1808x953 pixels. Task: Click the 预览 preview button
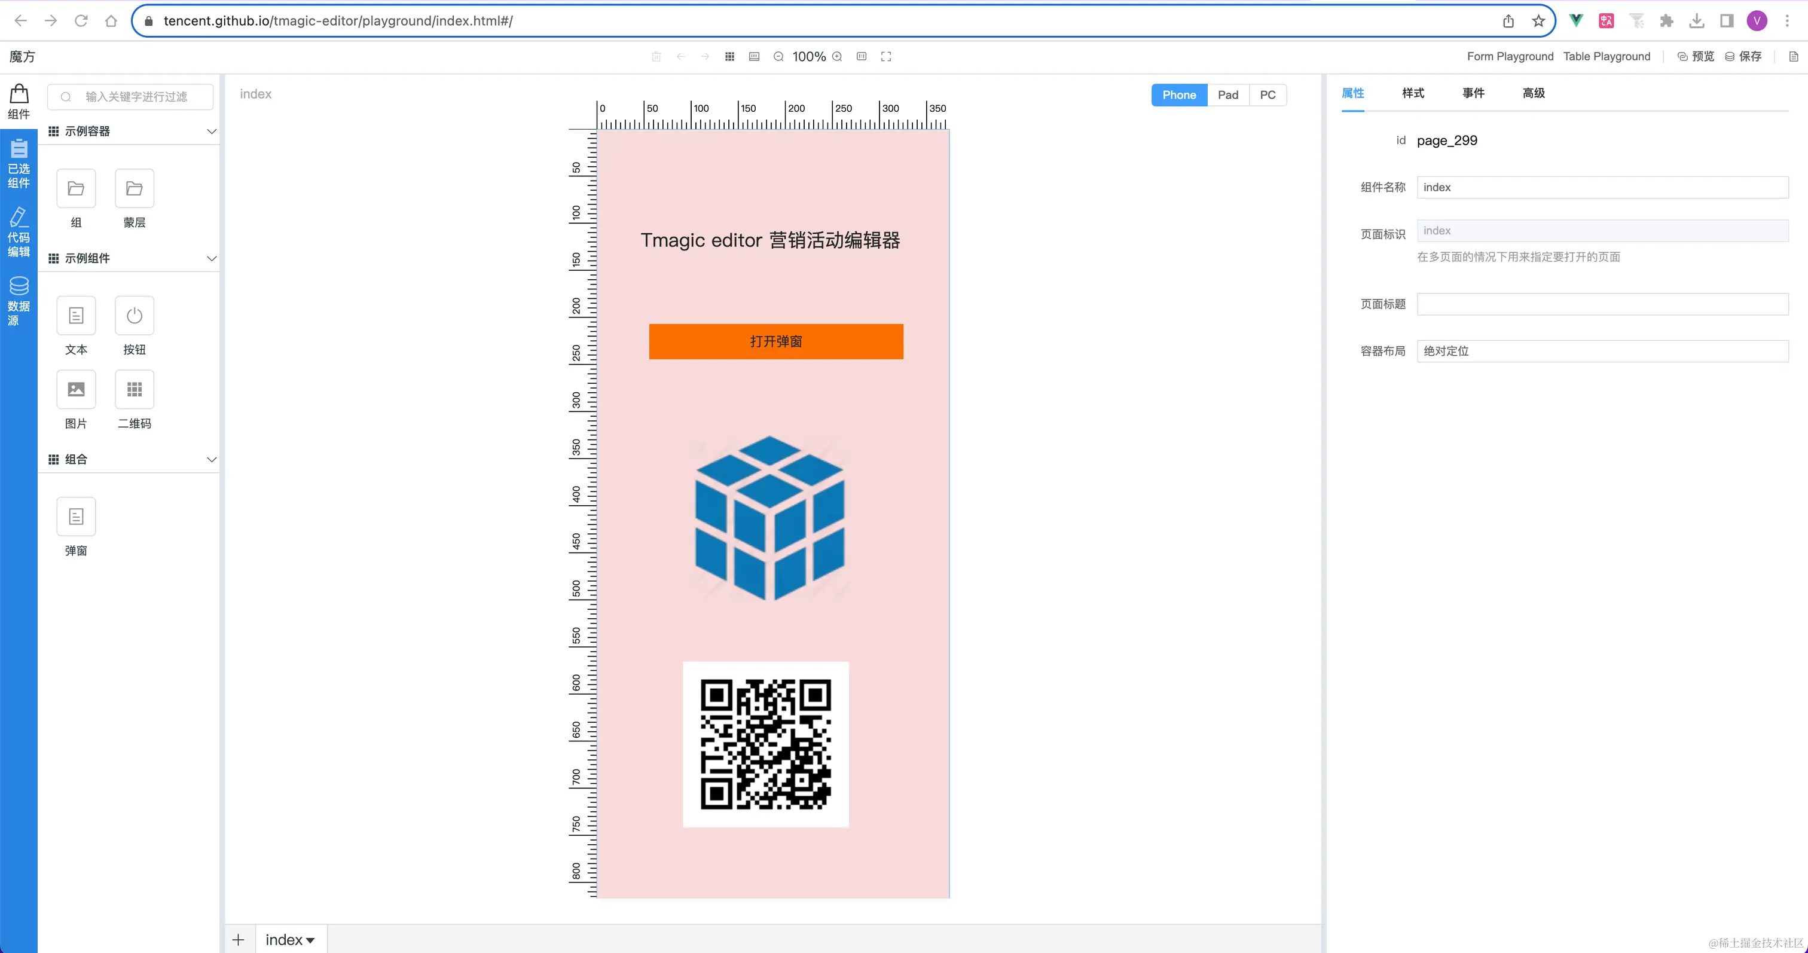point(1696,57)
